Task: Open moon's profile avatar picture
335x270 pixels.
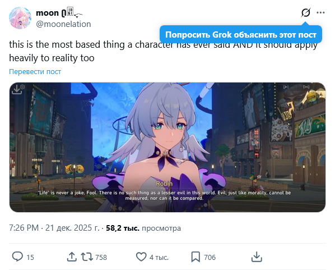Action: coord(20,18)
